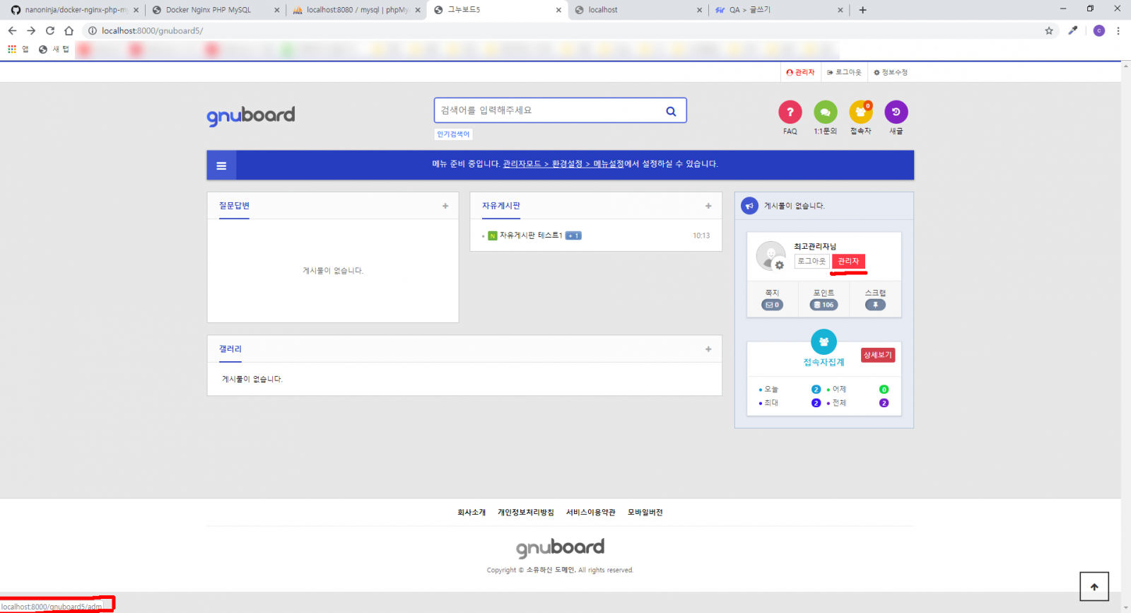Open the 포인트 106 badge
The height and width of the screenshot is (613, 1131).
click(x=824, y=305)
